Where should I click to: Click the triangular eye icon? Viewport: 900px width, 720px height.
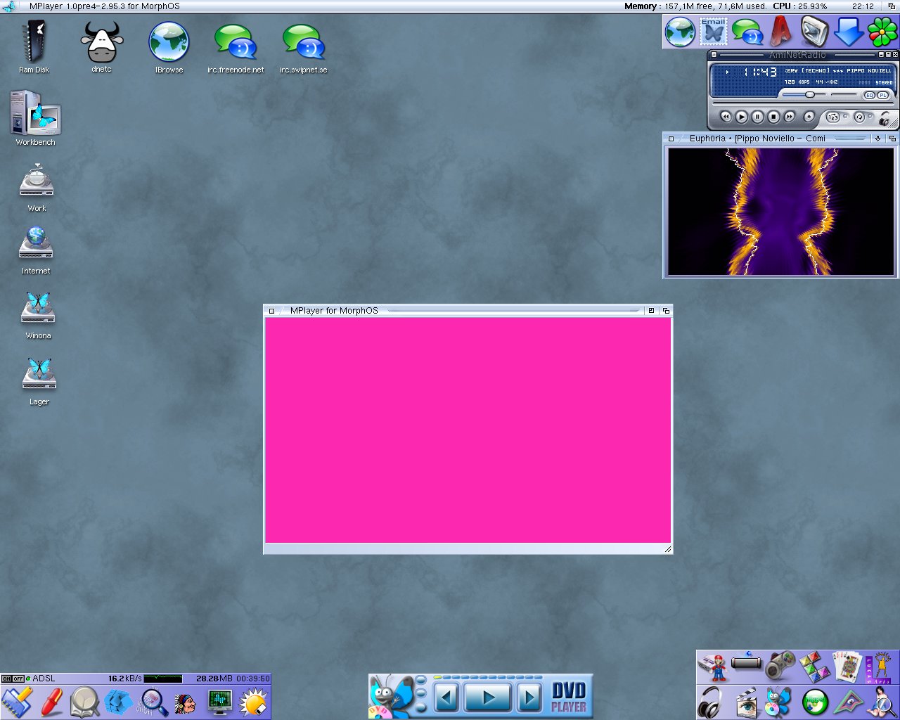849,702
